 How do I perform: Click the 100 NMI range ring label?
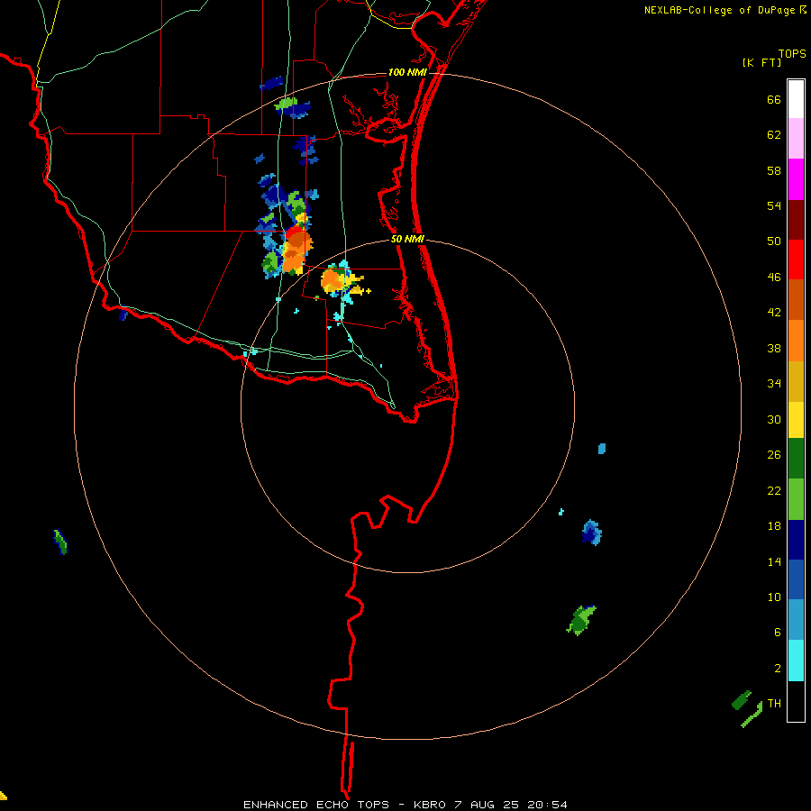(407, 72)
